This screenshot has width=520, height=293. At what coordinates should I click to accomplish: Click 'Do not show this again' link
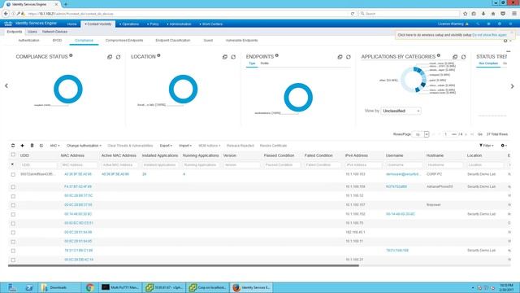(x=489, y=35)
